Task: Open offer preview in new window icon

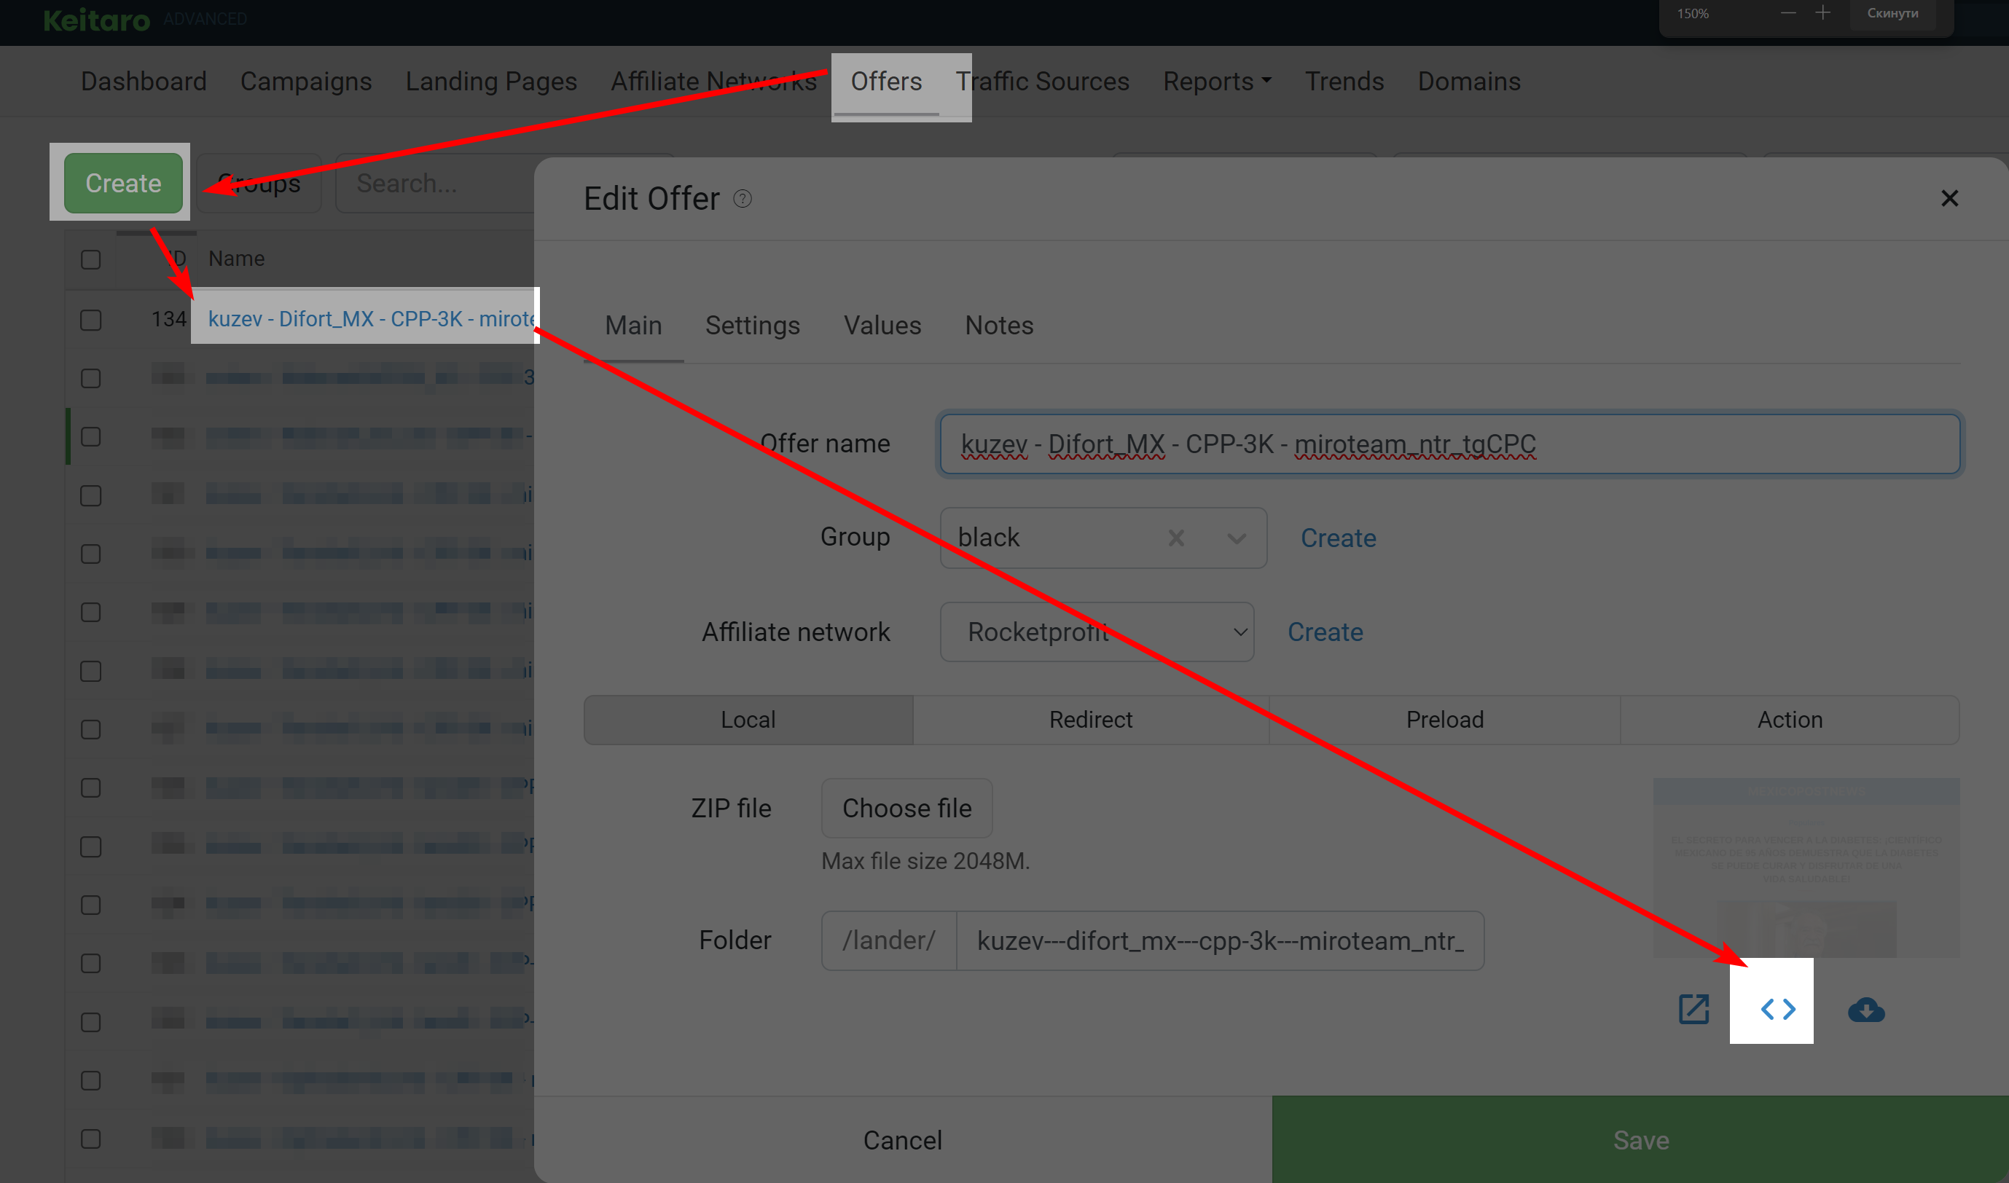Action: pyautogui.click(x=1693, y=1008)
